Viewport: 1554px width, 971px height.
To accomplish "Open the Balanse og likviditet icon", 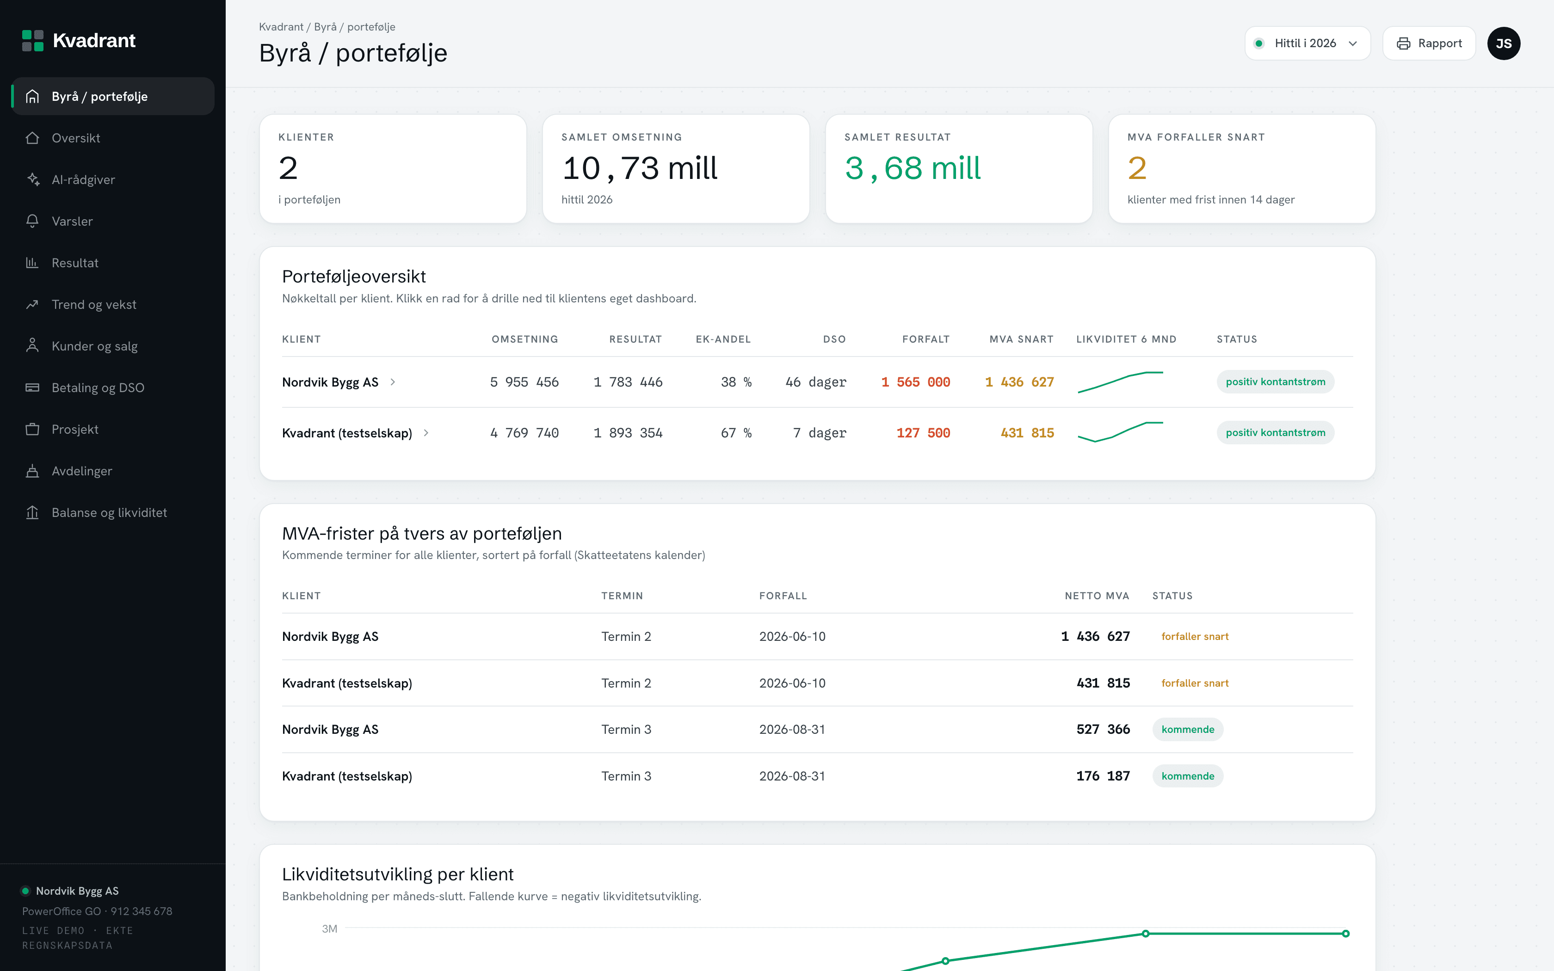I will point(32,512).
